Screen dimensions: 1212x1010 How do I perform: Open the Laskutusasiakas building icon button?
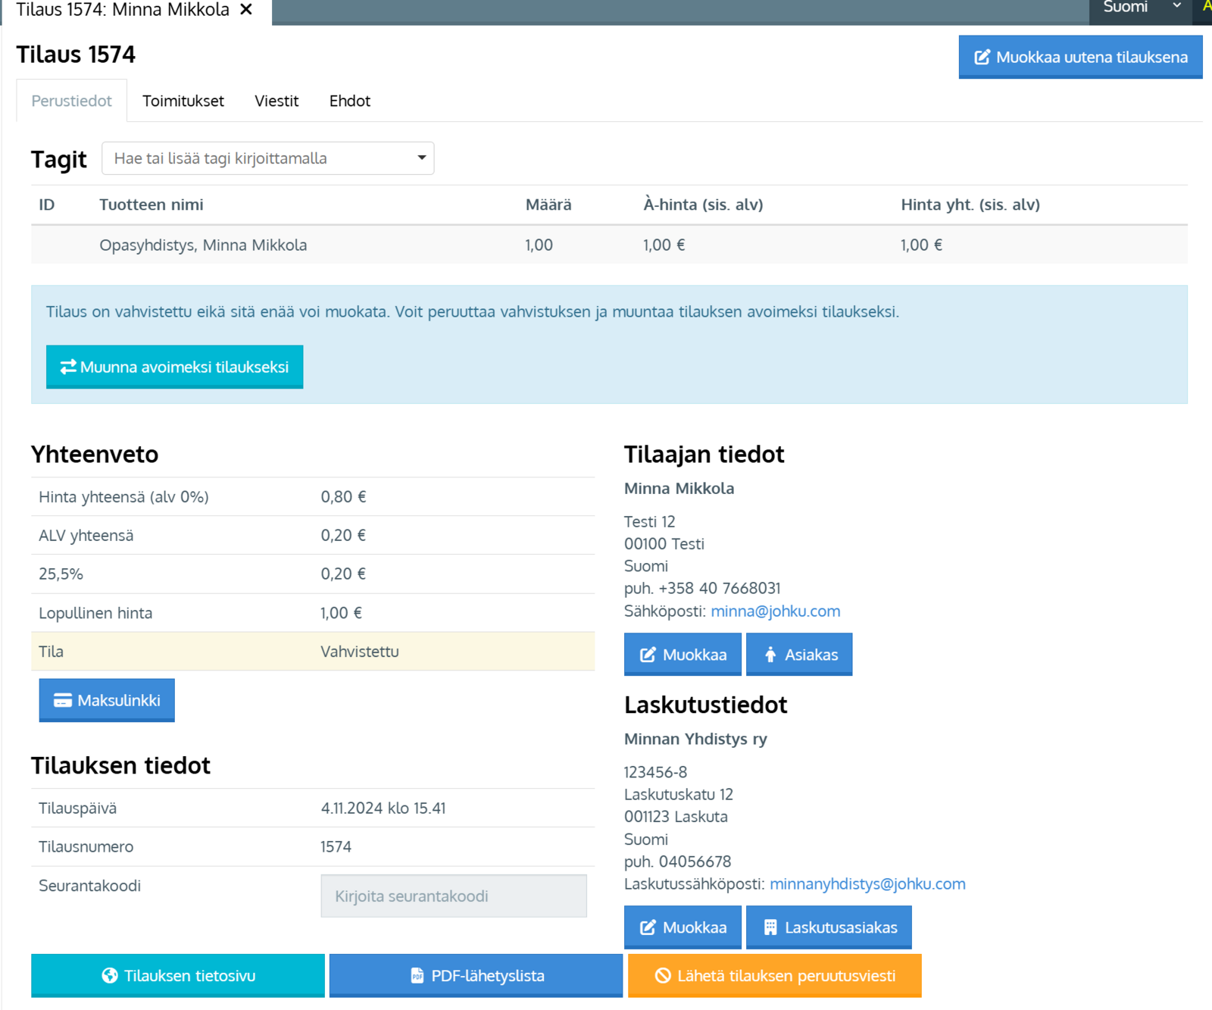(x=829, y=927)
